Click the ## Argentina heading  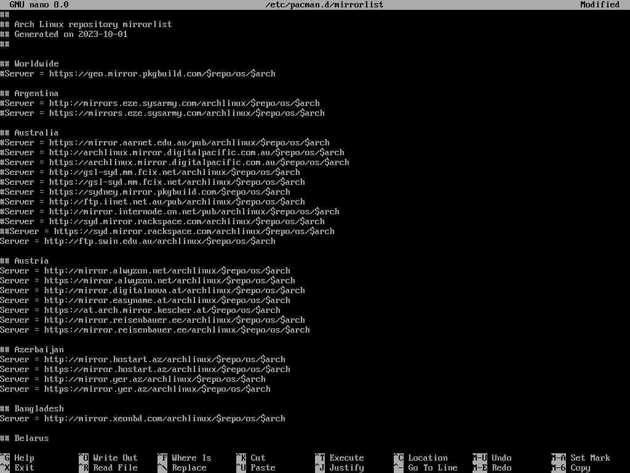30,94
